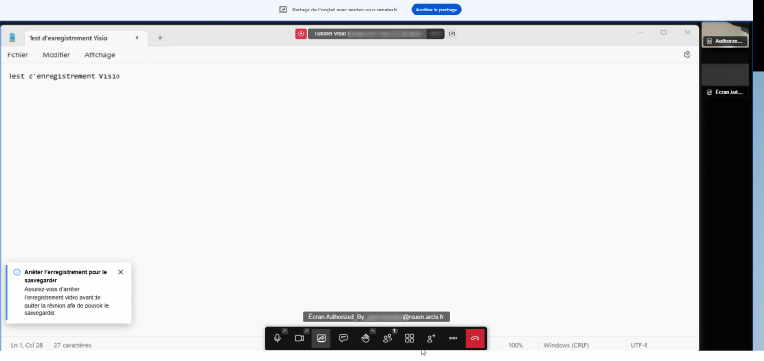
Task: Click the Tutoriel Visio meeting title
Action: coord(329,34)
